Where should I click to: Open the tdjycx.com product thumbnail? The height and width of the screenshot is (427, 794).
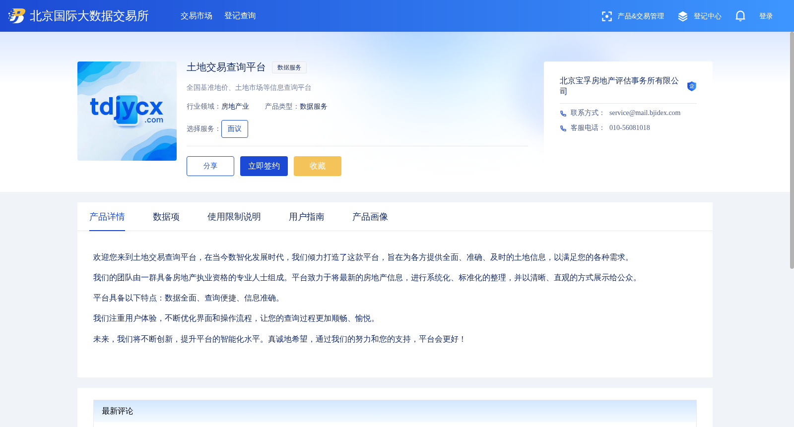pyautogui.click(x=127, y=111)
